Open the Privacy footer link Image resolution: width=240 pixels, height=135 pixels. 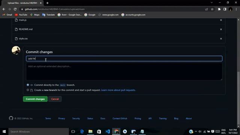[x=61, y=118]
